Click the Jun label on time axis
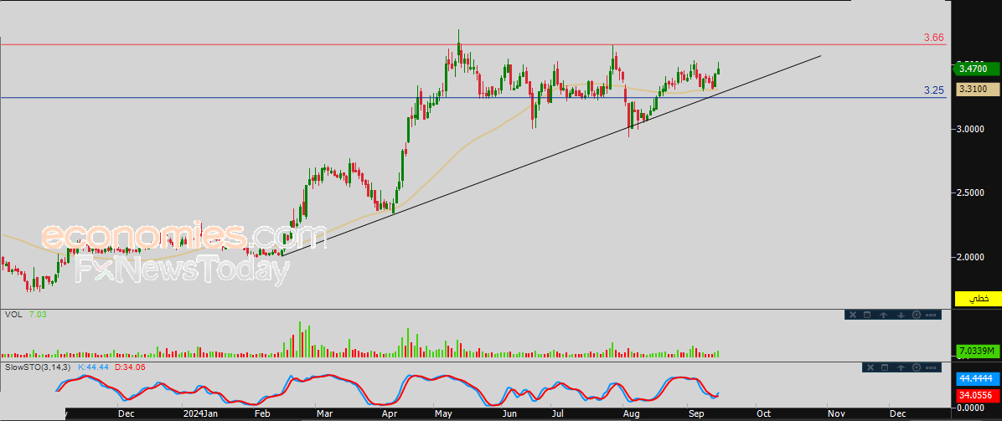This screenshot has height=421, width=1002. [509, 413]
